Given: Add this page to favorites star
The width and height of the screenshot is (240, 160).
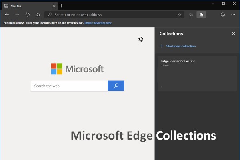Looking at the screenshot, I should (x=180, y=15).
